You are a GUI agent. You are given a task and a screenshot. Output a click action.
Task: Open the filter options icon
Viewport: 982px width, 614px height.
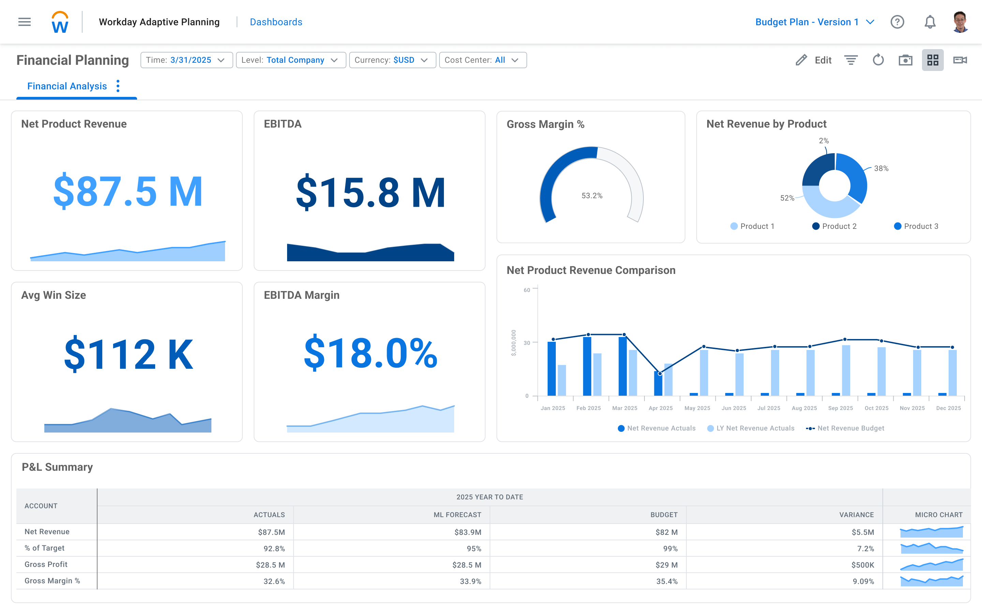coord(850,60)
